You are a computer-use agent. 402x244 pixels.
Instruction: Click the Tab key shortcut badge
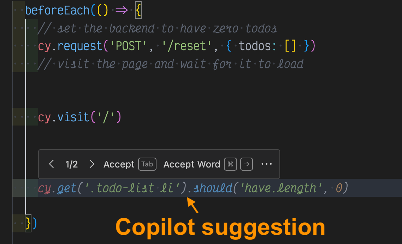click(x=147, y=164)
